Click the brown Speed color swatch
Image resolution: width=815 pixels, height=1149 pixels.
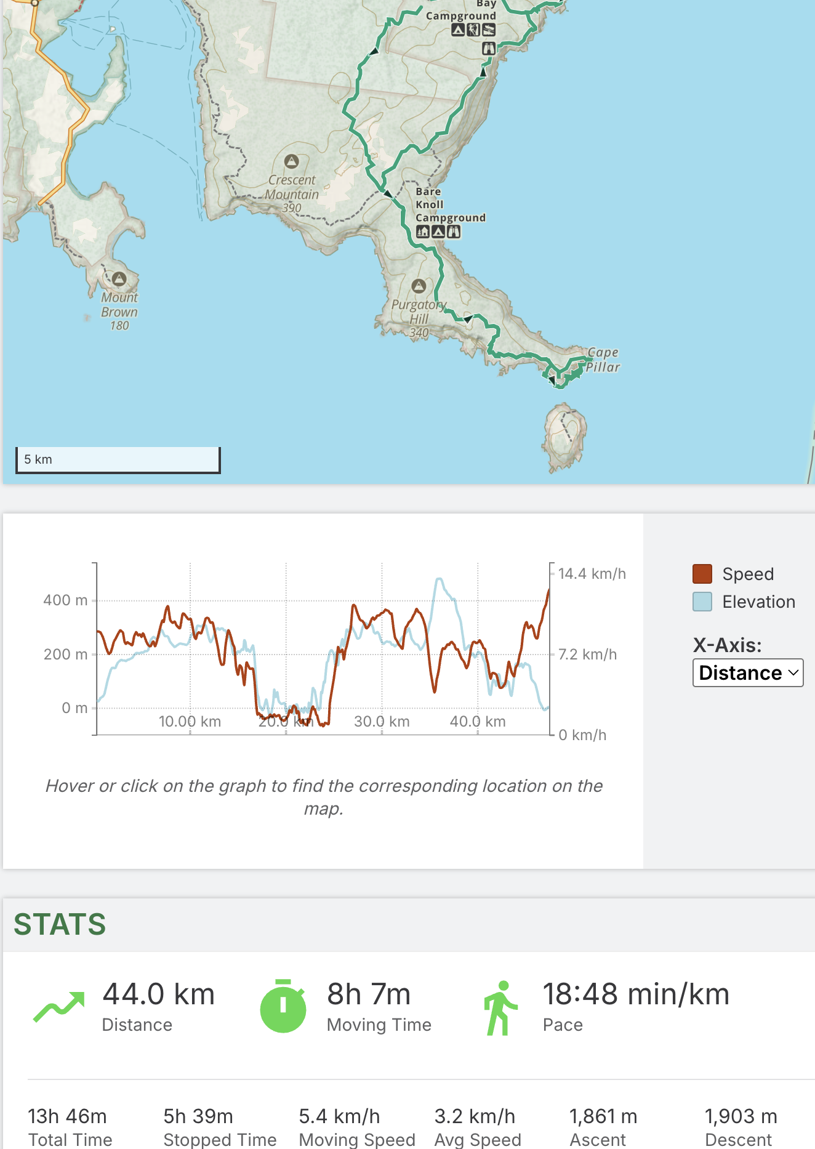(702, 574)
